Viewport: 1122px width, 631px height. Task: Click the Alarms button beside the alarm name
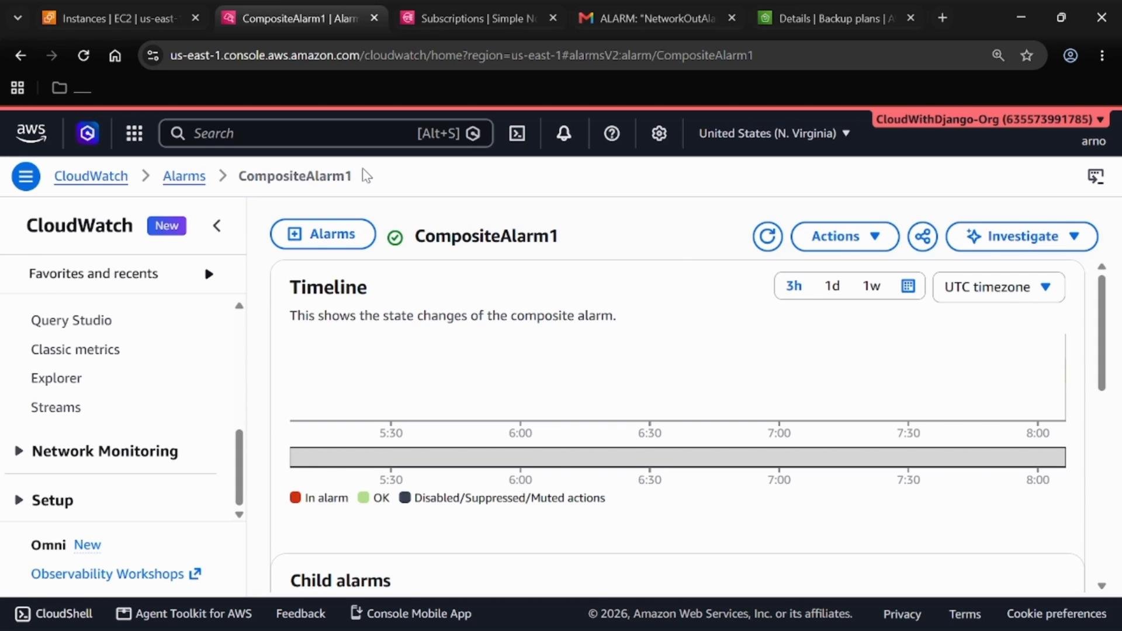pos(323,234)
